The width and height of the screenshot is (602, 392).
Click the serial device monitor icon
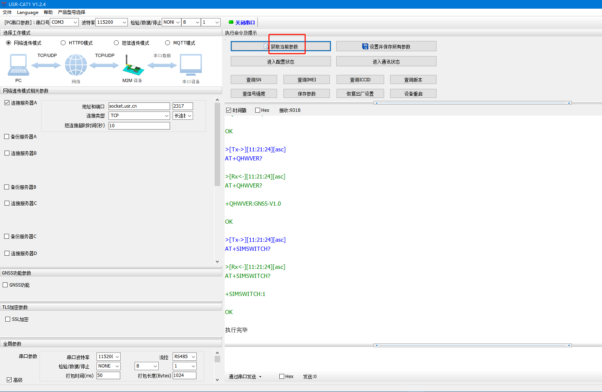click(x=191, y=65)
